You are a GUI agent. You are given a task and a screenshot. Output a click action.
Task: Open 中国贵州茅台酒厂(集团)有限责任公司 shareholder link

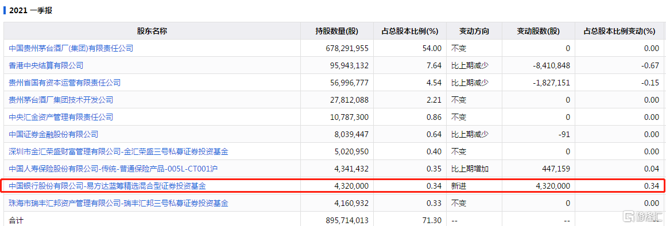71,48
